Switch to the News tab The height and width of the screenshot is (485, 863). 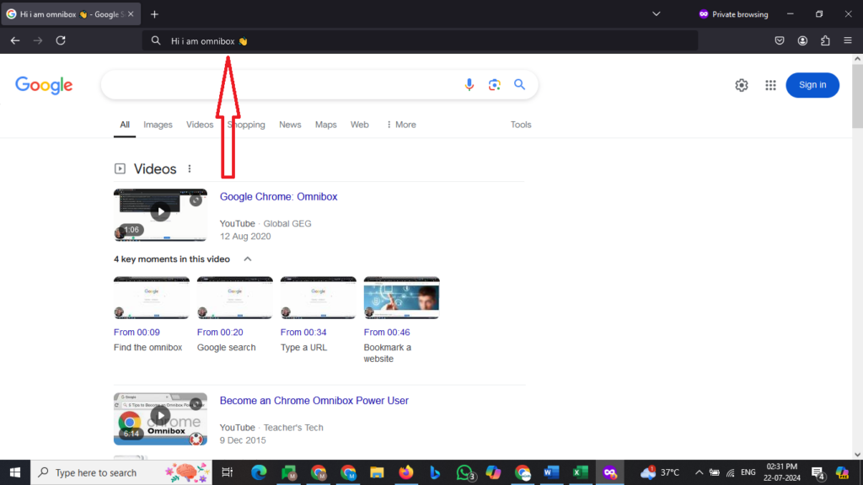click(x=290, y=125)
